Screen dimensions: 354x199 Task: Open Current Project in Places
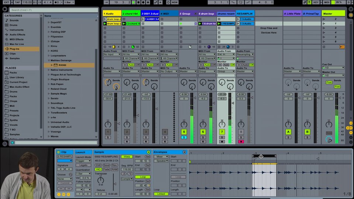point(18,82)
